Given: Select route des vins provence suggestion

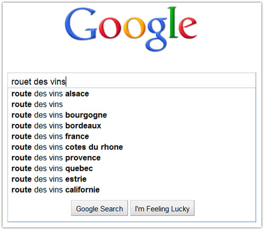Looking at the screenshot, I should click(x=131, y=158).
